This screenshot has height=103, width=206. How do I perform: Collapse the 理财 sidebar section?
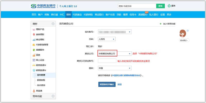point(53,24)
